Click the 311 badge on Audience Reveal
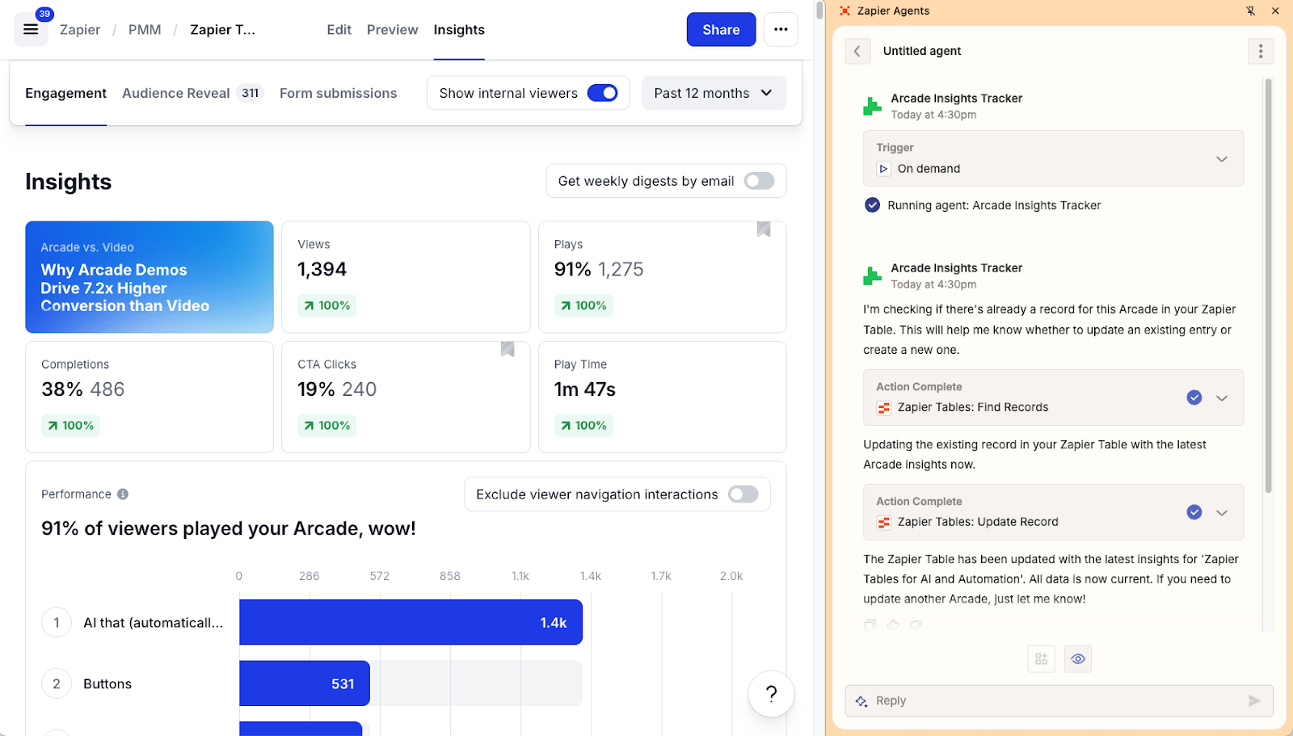This screenshot has width=1293, height=736. tap(251, 93)
